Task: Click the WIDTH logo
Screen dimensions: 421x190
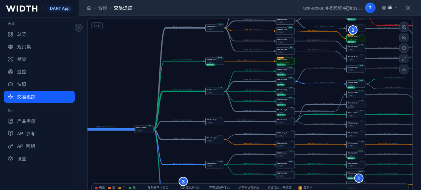Action: coord(22,8)
